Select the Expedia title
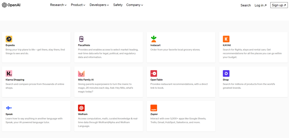Viewport: 289px width, 138px height. [x=10, y=45]
